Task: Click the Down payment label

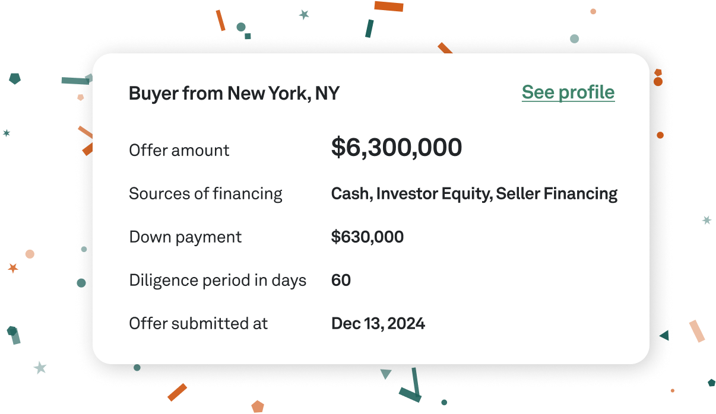Action: pyautogui.click(x=185, y=237)
